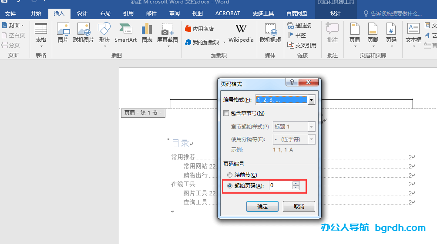
Task: Insert a page break (分页)
Action: click(10, 45)
